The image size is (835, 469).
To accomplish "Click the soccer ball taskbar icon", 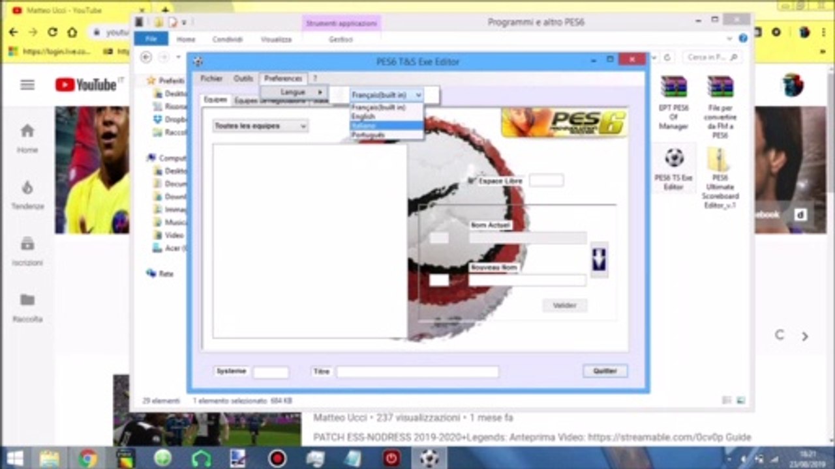I will 429,458.
